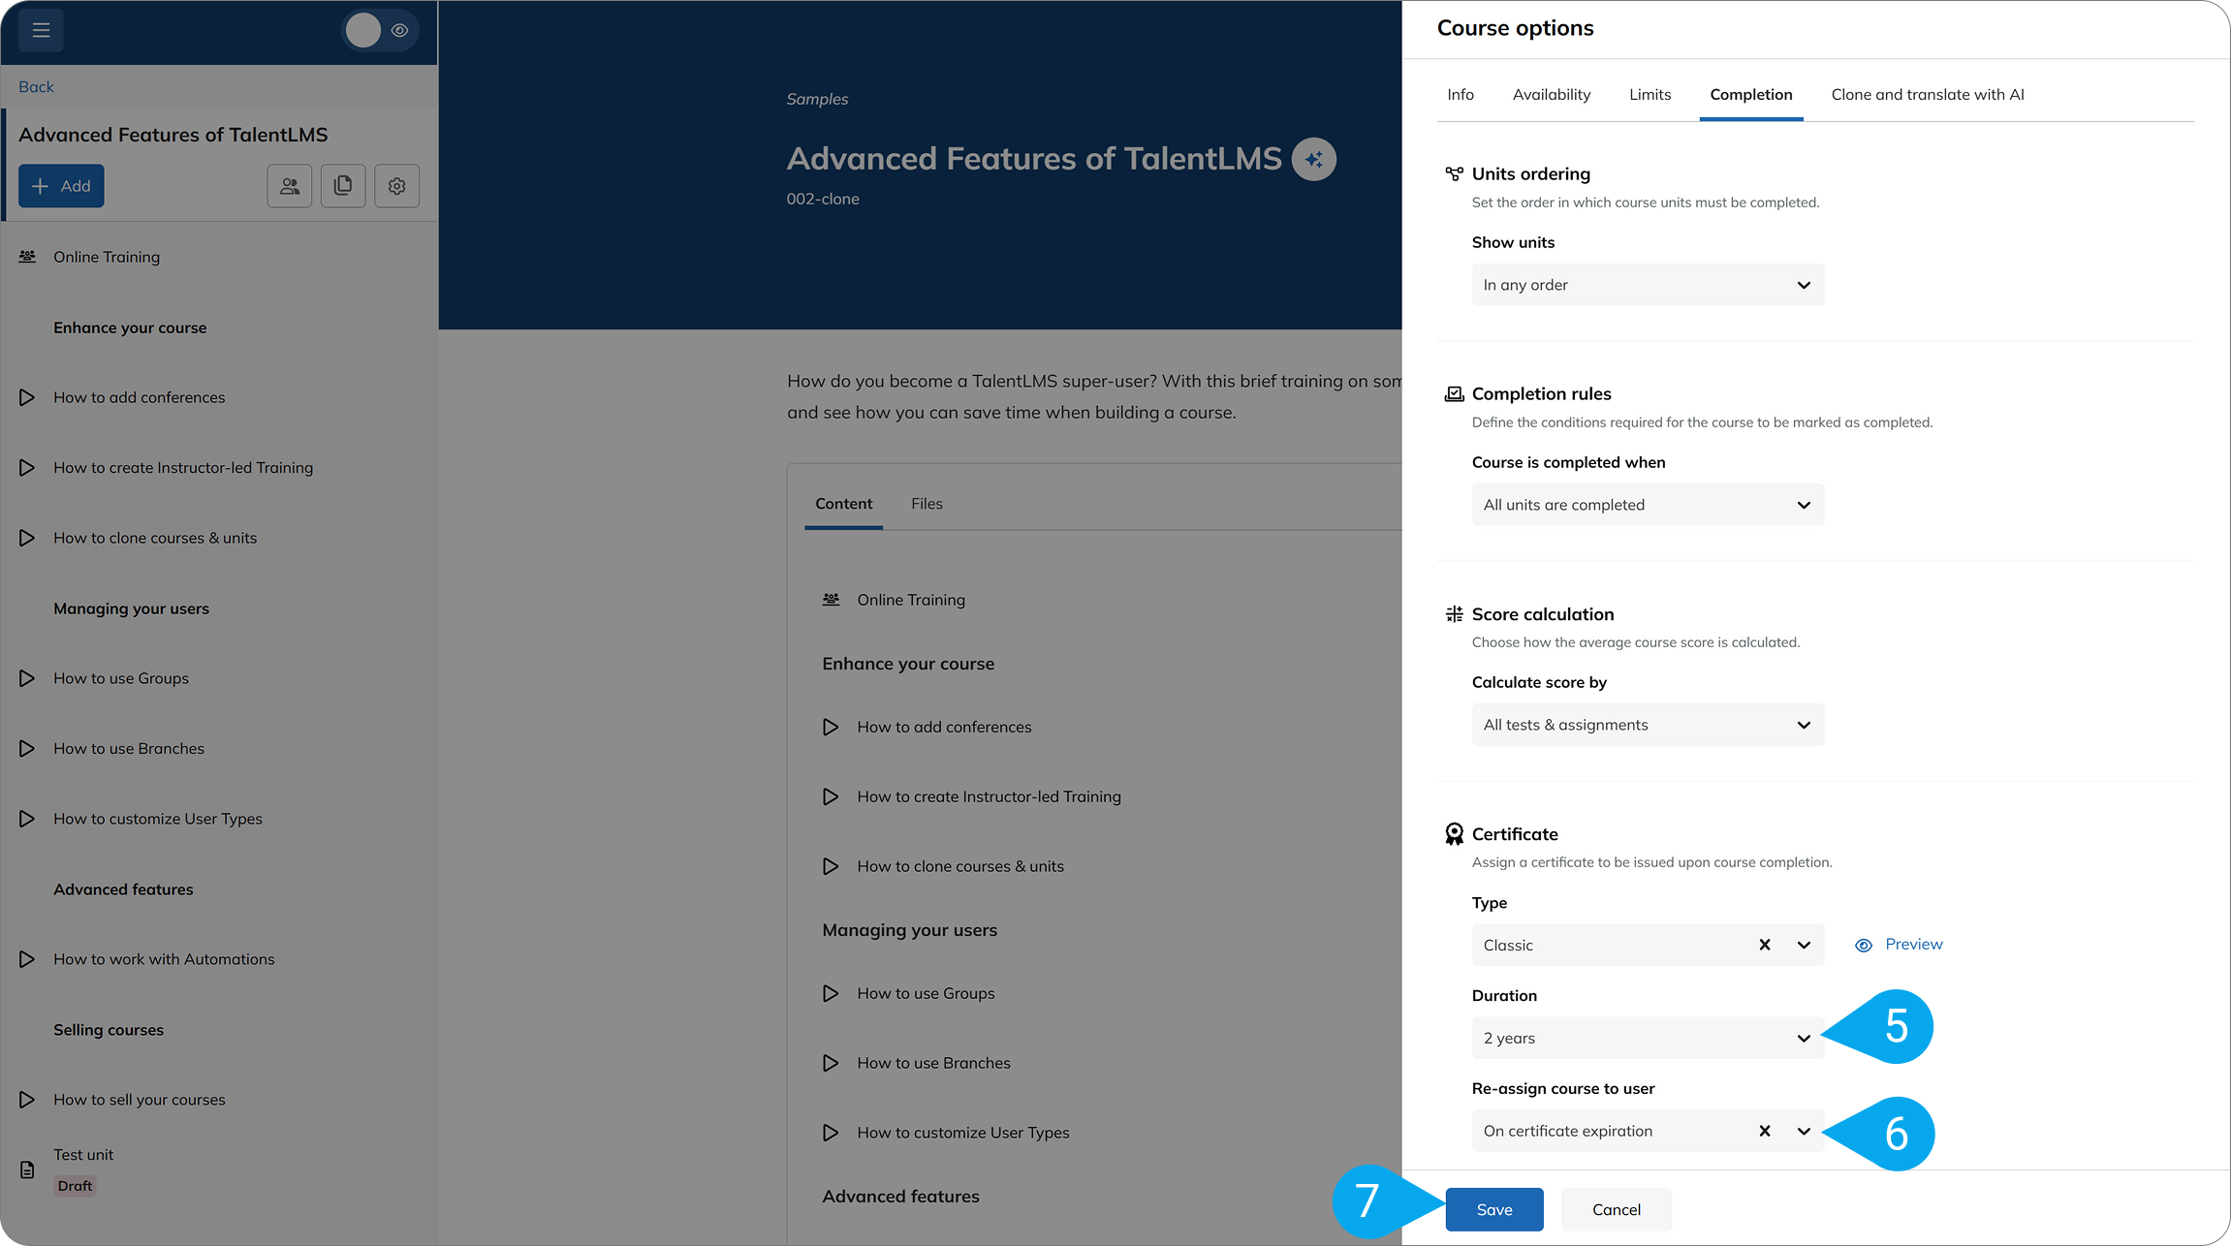
Task: Clear the Classic certificate type selection
Action: pyautogui.click(x=1765, y=945)
